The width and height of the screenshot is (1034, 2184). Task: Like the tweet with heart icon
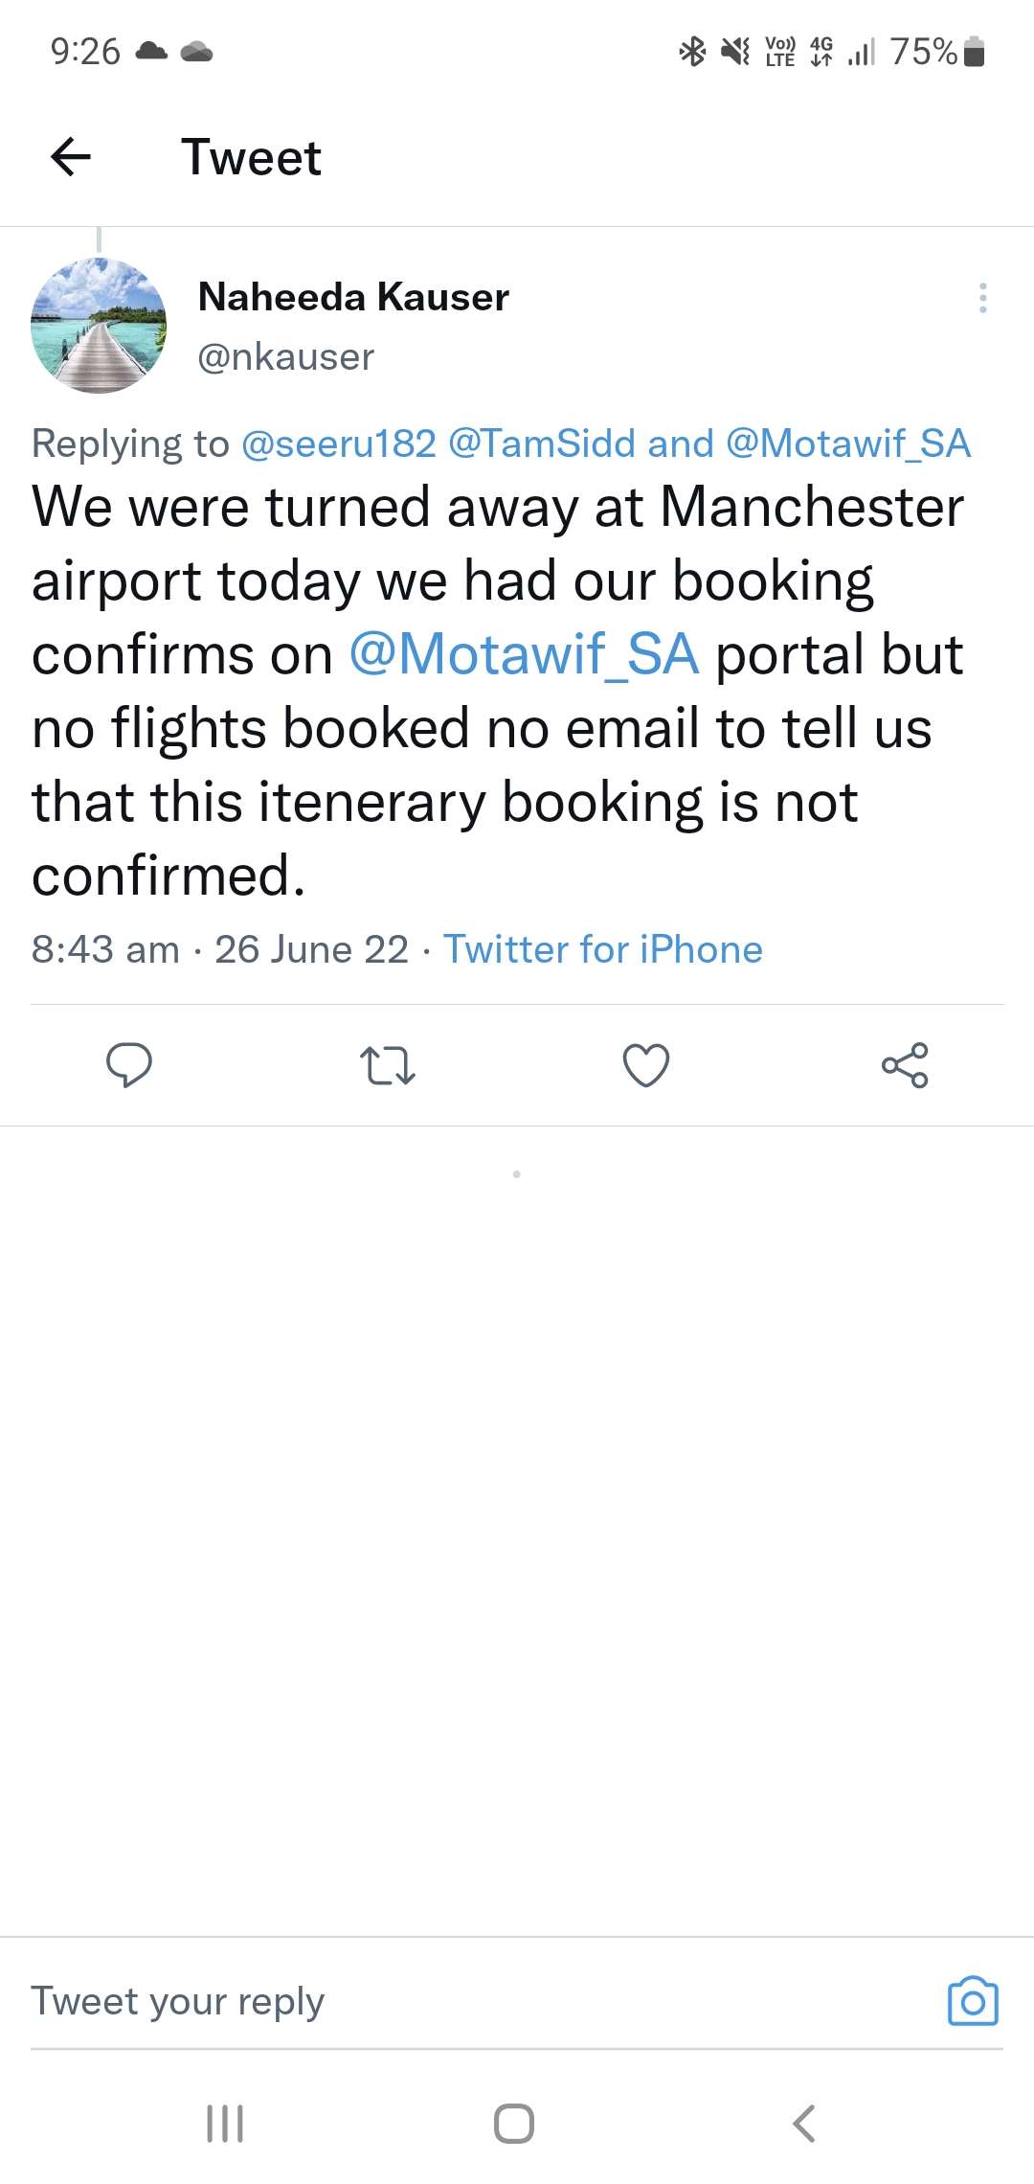tap(646, 1065)
